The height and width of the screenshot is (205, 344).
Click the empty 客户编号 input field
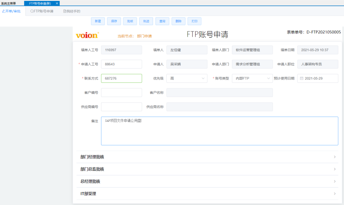[122, 92]
